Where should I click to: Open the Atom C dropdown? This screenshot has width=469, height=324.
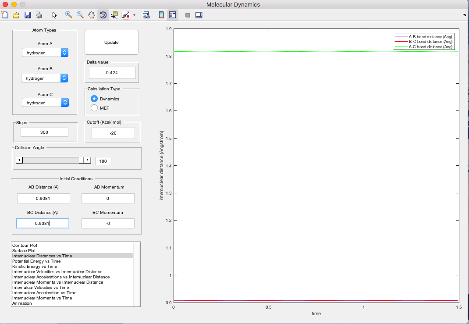click(45, 103)
